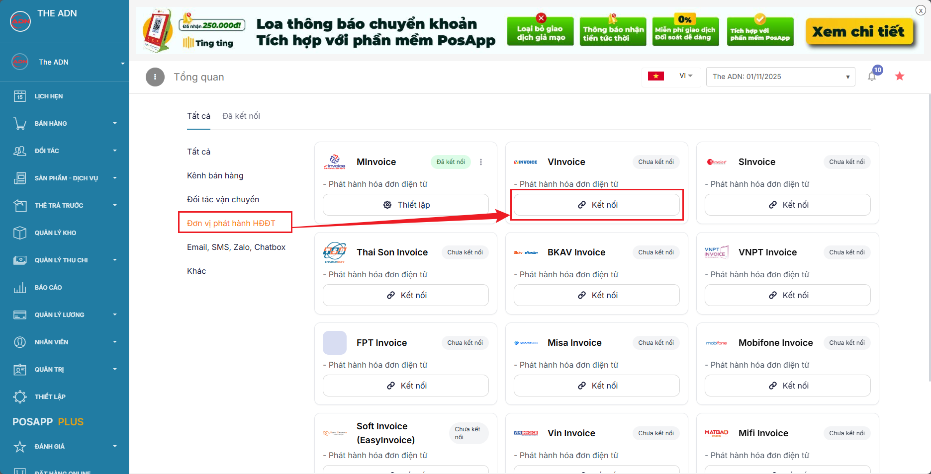931x474 pixels.
Task: Click the Vin Invoice card title
Action: [571, 433]
